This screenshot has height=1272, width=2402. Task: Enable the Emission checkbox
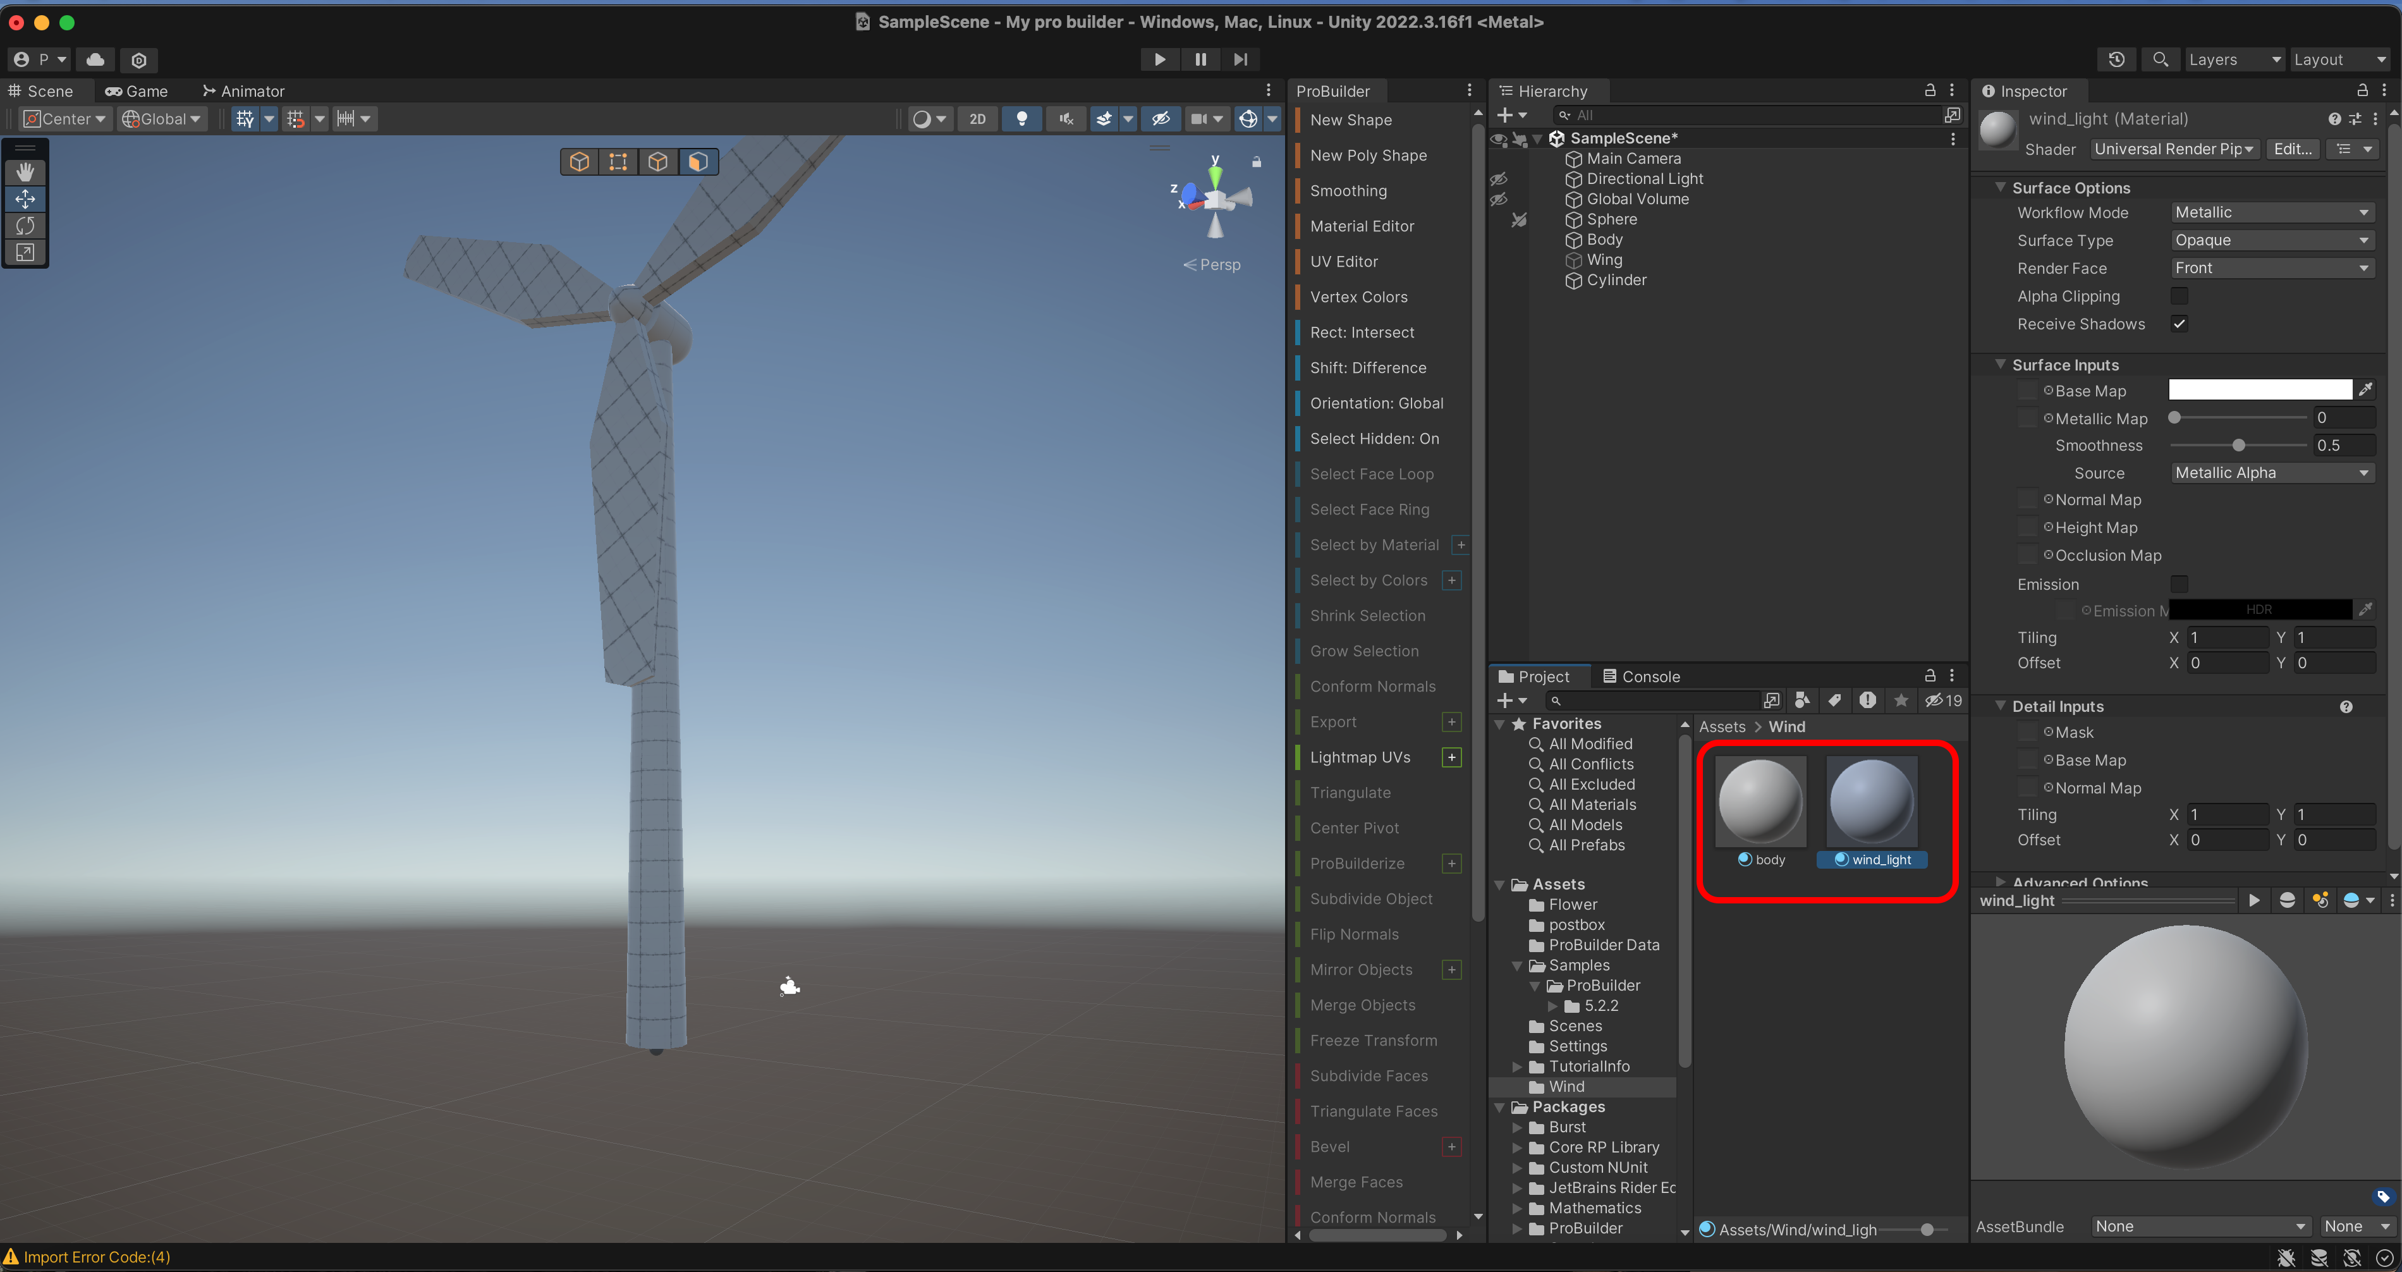point(2179,584)
